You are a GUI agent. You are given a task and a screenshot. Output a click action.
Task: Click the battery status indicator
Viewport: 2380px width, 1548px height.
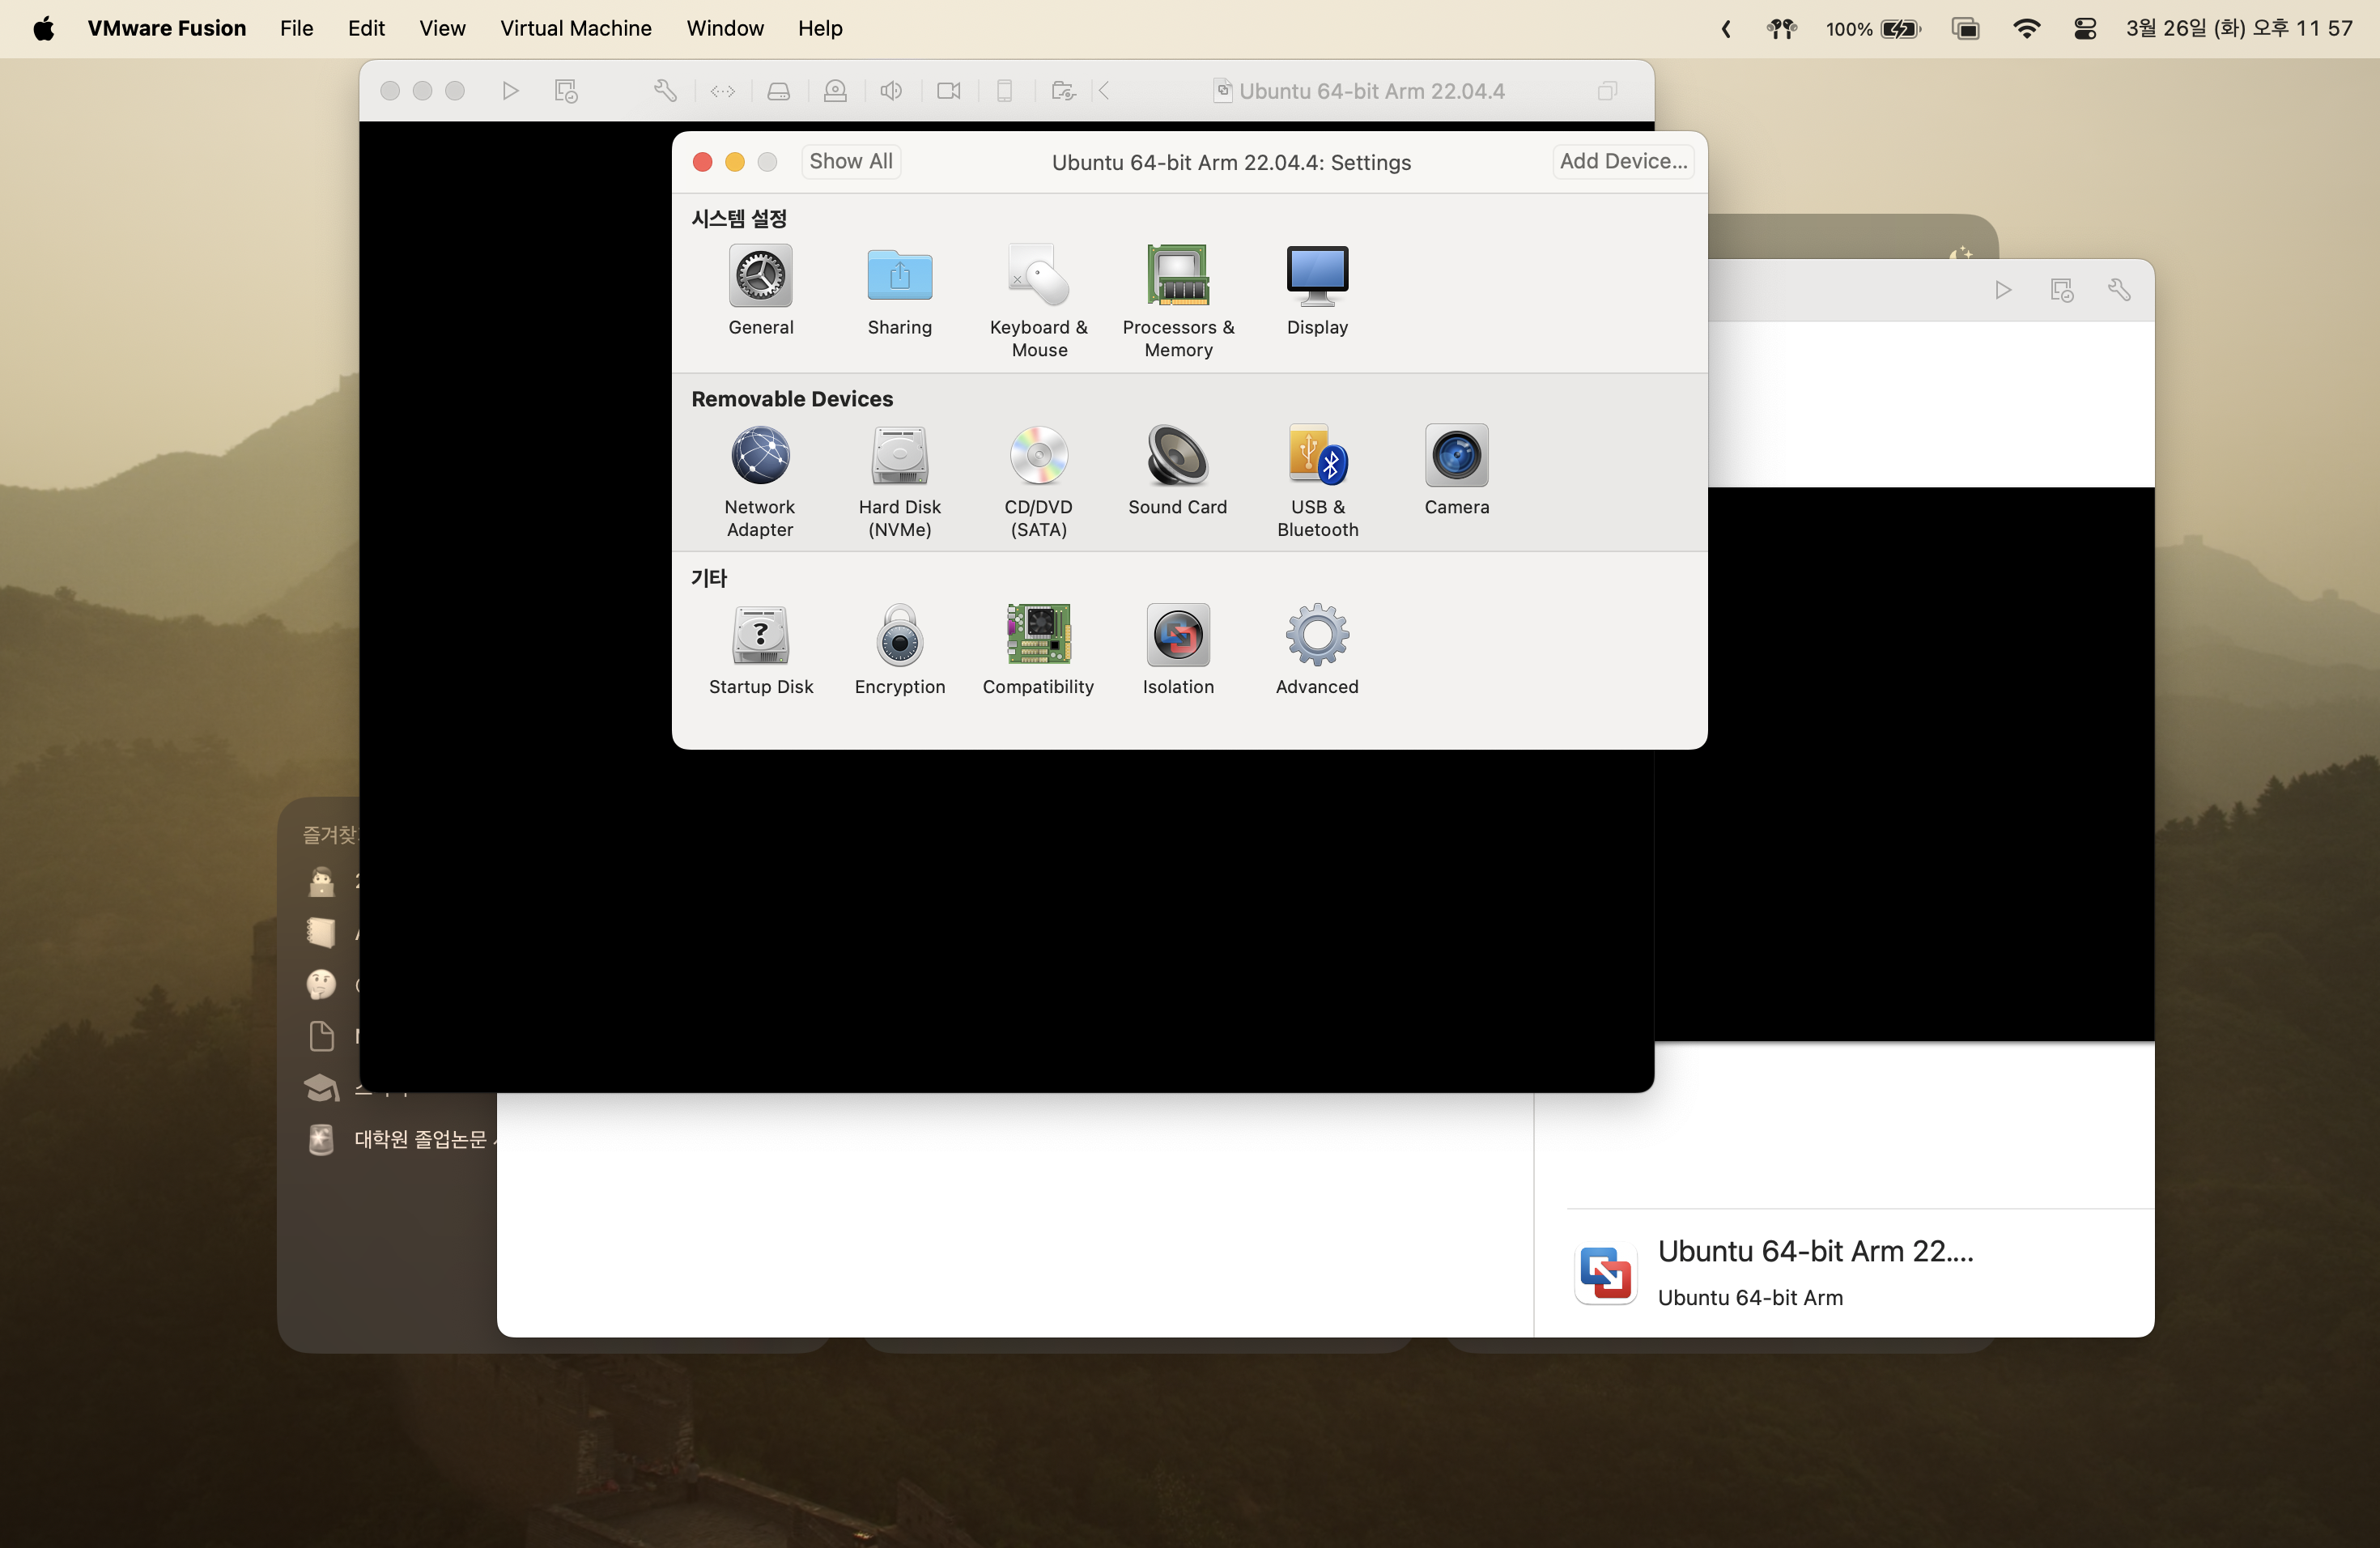pos(1872,28)
